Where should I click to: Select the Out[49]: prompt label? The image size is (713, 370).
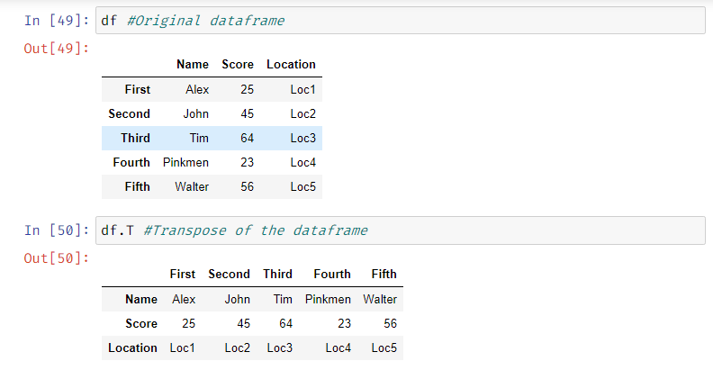(x=57, y=49)
